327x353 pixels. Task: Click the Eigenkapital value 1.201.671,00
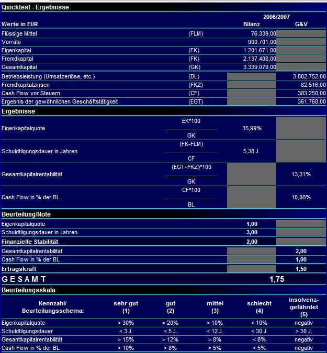(x=260, y=50)
